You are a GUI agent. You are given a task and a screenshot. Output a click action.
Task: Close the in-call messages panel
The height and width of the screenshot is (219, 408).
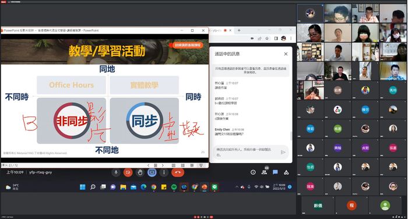tap(286, 54)
